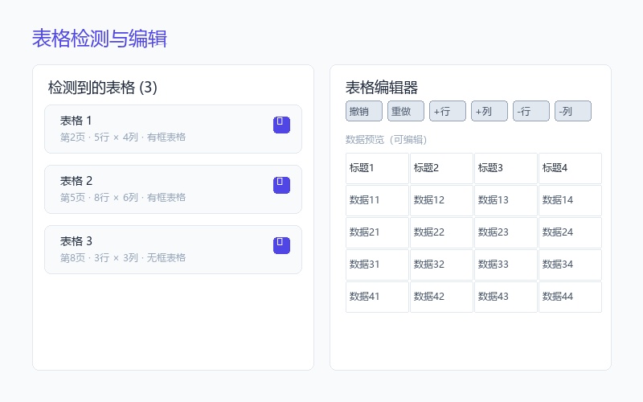Image resolution: width=643 pixels, height=402 pixels.
Task: Click the 第2页 · 5行 × 4列 description
Action: pyautogui.click(x=123, y=137)
